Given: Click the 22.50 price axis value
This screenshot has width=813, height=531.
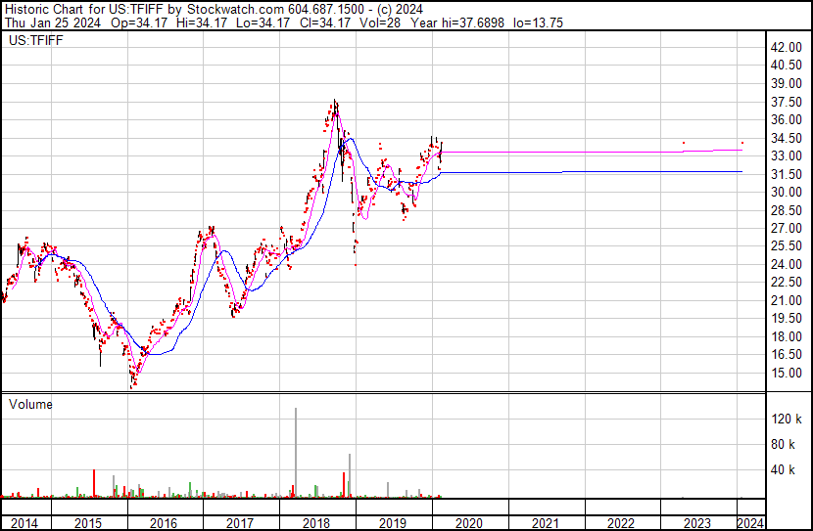Looking at the screenshot, I should click(x=787, y=282).
